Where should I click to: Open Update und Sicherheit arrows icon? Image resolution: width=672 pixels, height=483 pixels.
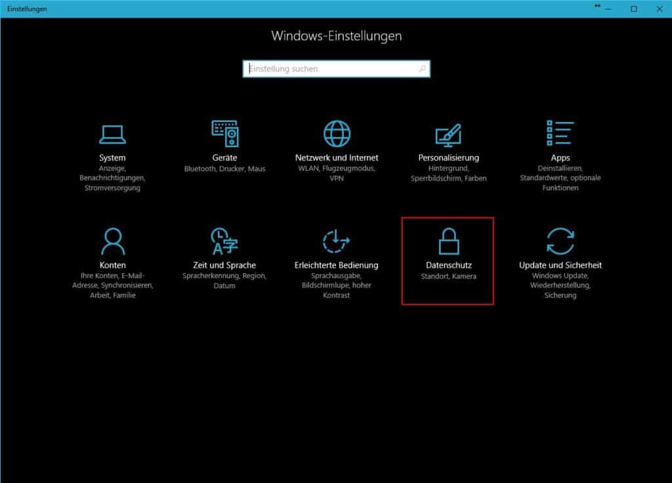click(560, 241)
